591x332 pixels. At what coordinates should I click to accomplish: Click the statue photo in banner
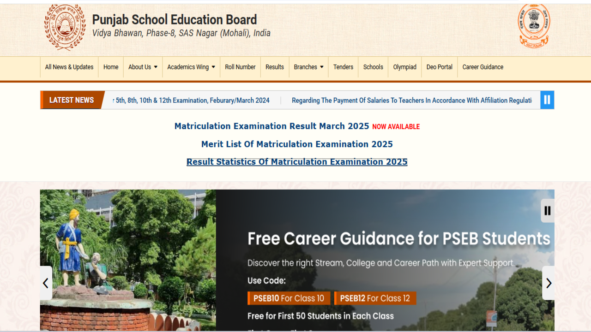[128, 260]
